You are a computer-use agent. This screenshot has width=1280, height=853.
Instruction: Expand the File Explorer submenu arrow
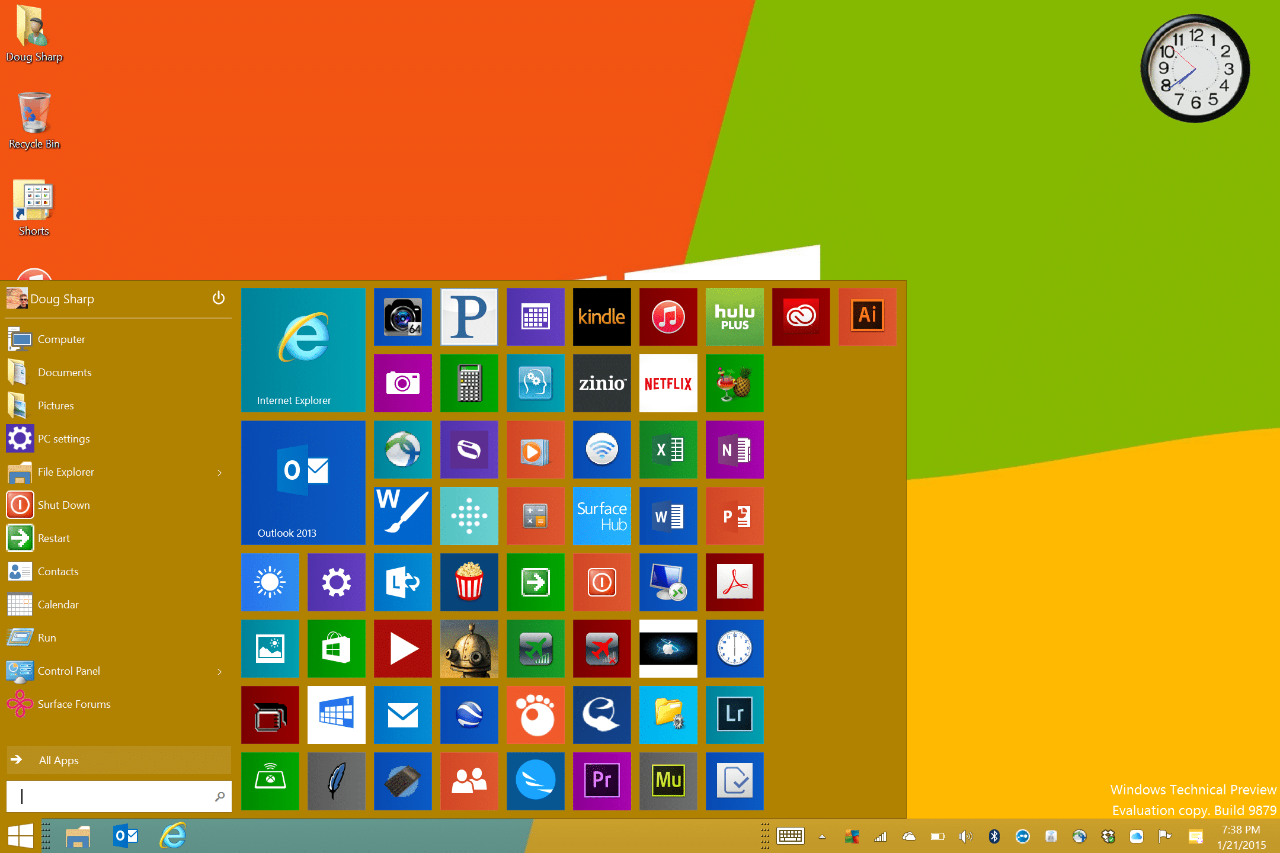220,473
